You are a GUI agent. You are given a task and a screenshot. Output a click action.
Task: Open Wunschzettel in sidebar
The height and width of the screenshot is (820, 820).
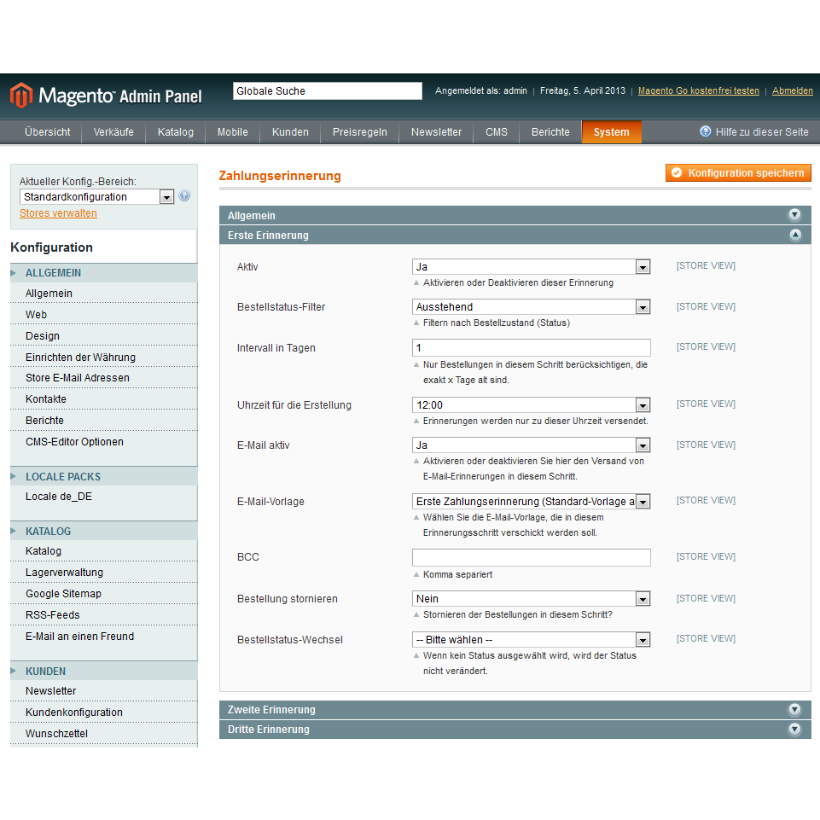(103, 734)
